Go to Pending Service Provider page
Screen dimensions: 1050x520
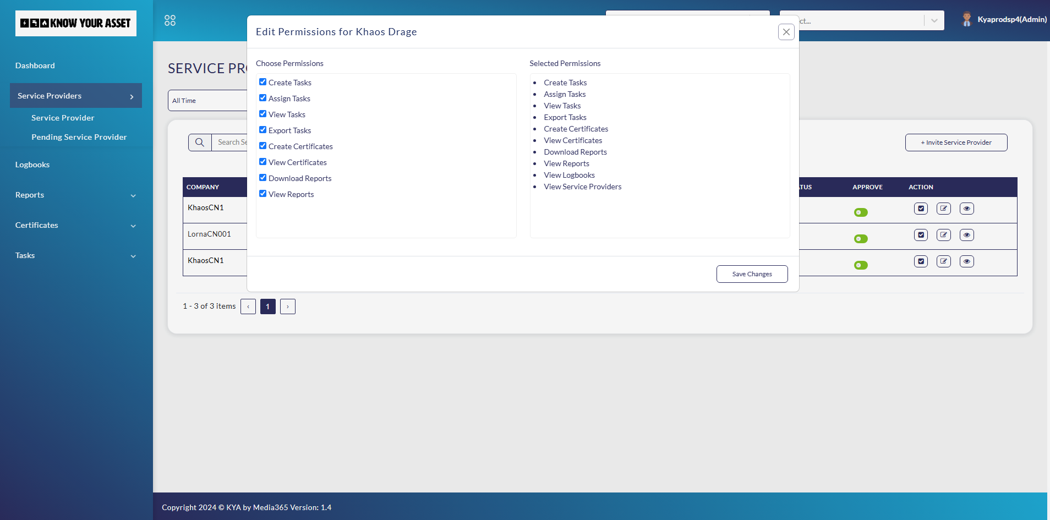pos(79,137)
